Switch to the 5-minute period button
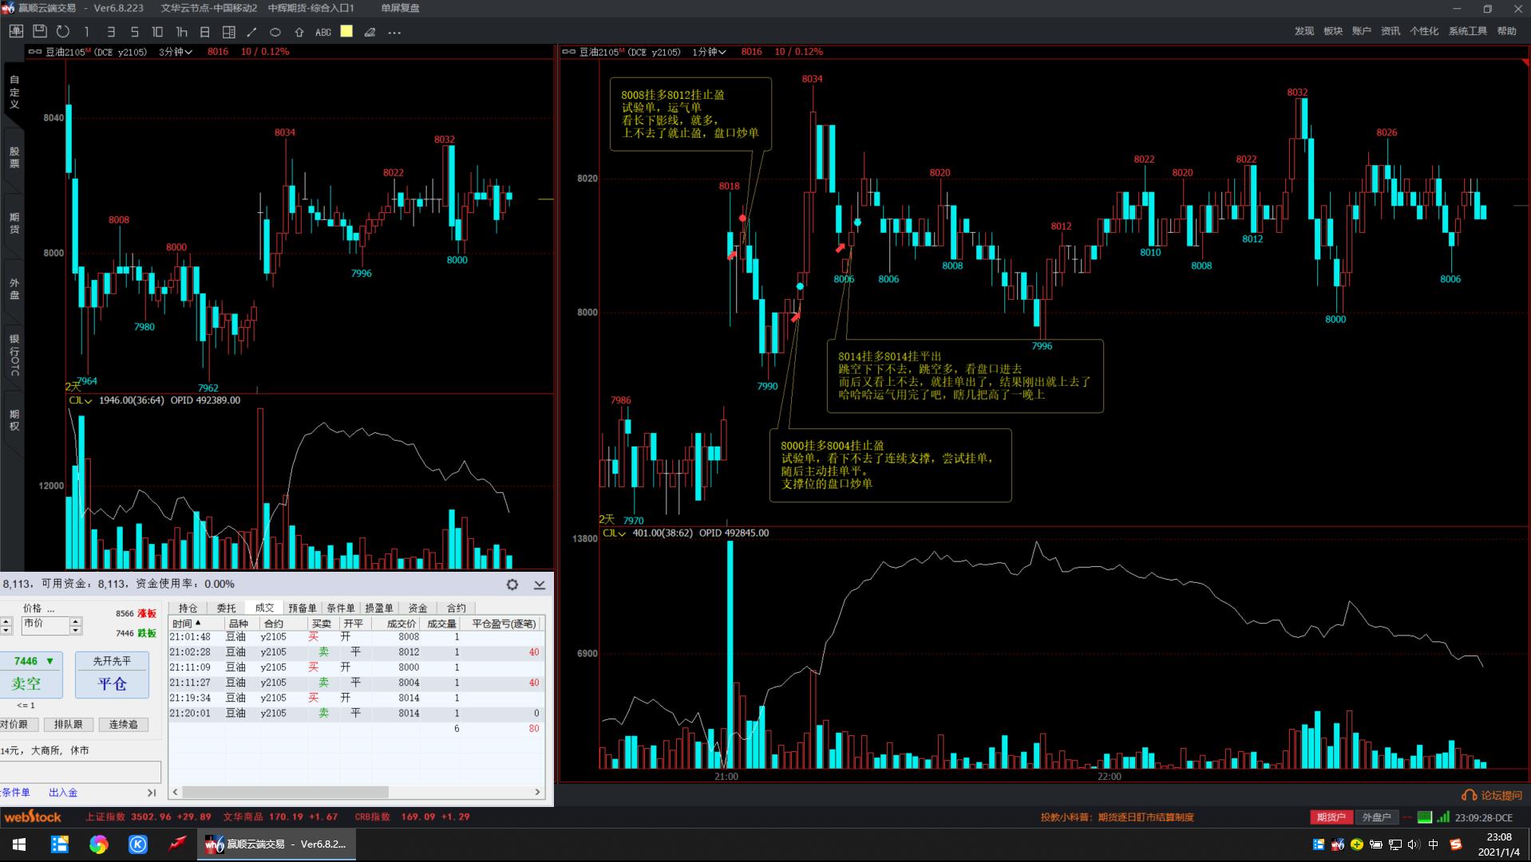Image resolution: width=1531 pixels, height=862 pixels. click(134, 32)
